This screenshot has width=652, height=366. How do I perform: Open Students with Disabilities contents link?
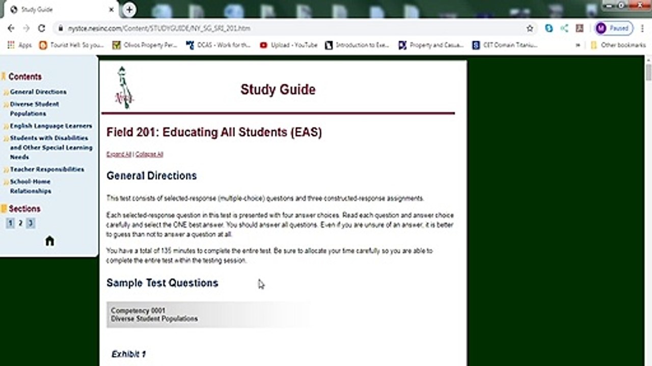click(x=51, y=147)
